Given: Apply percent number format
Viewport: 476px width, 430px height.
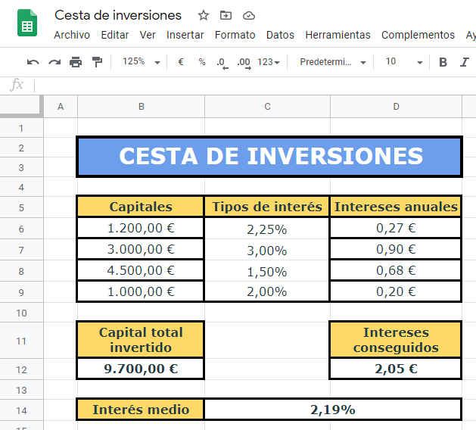Looking at the screenshot, I should [x=202, y=62].
